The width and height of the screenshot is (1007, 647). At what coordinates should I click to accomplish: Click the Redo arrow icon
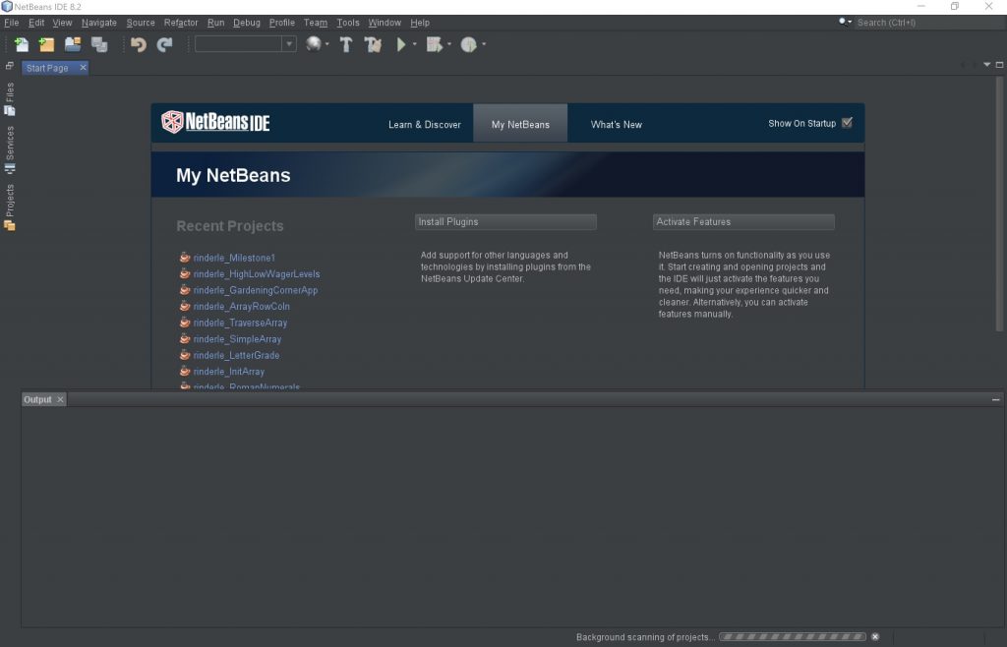pyautogui.click(x=165, y=44)
